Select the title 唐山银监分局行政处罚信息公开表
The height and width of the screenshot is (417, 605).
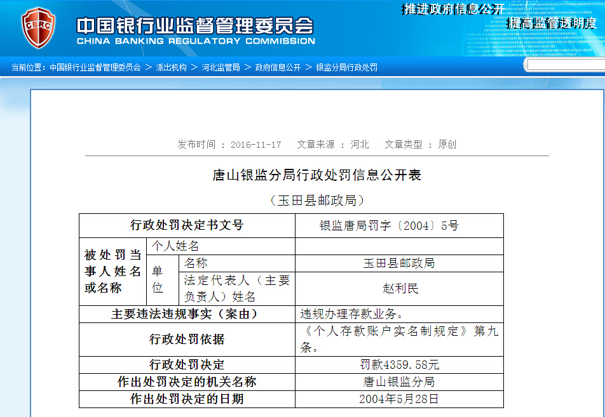[316, 175]
